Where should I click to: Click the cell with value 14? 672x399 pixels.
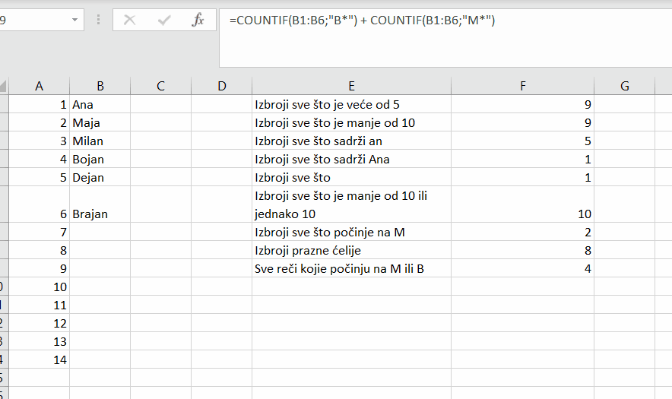(39, 360)
